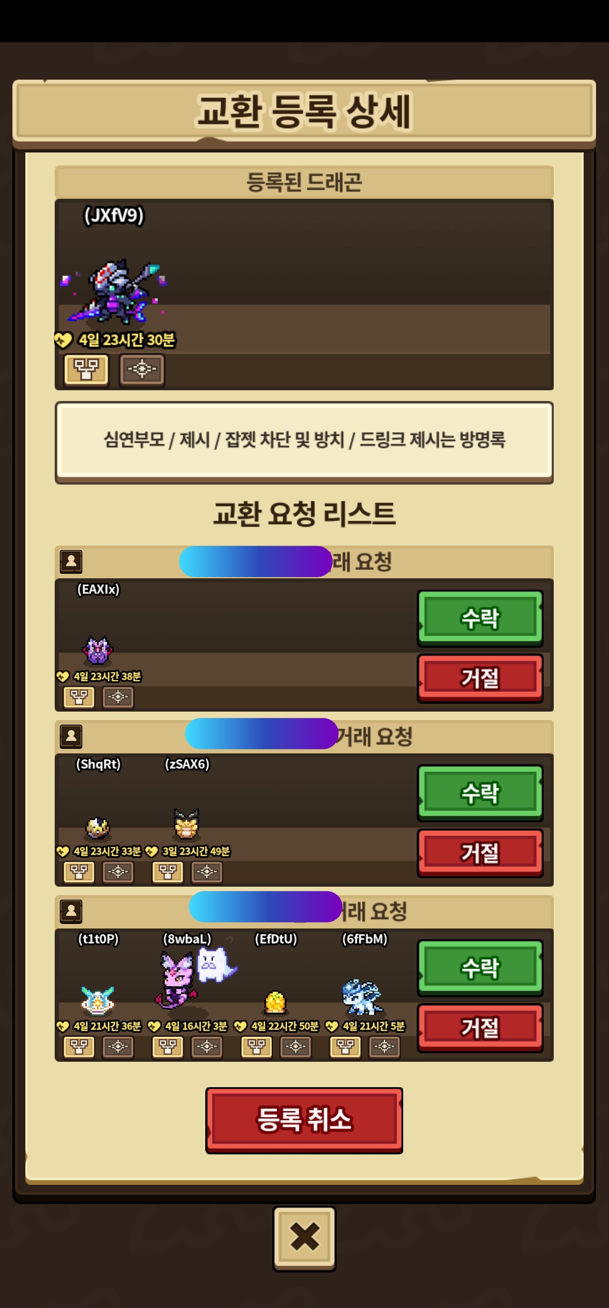609x1308 pixels.
Task: Tap target detail icon under ShqRt dragon
Action: point(118,872)
